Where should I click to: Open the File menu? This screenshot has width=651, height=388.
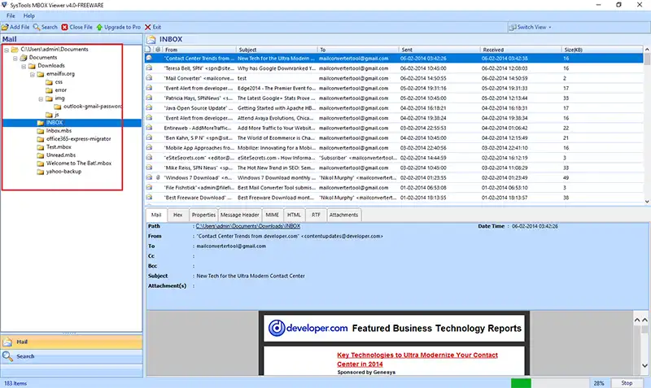[11, 15]
